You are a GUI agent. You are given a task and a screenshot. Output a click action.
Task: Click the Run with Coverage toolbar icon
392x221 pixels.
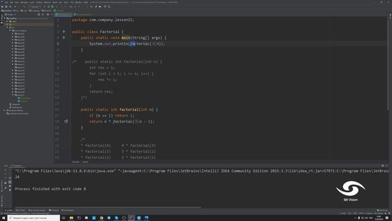(53, 7)
